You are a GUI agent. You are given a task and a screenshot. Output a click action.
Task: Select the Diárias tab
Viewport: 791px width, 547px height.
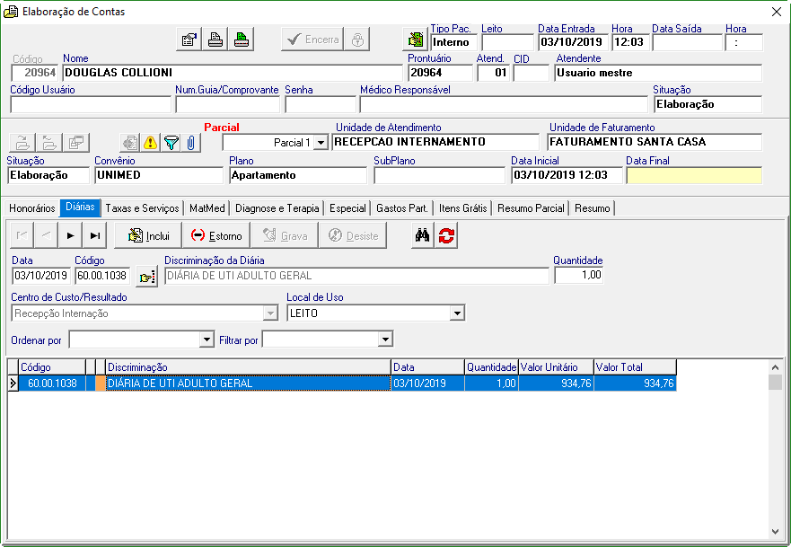click(80, 207)
